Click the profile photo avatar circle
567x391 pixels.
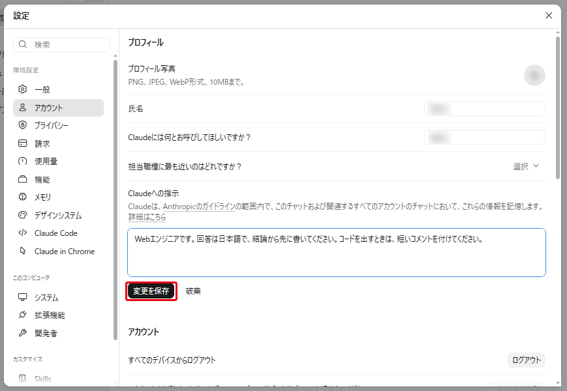click(534, 75)
